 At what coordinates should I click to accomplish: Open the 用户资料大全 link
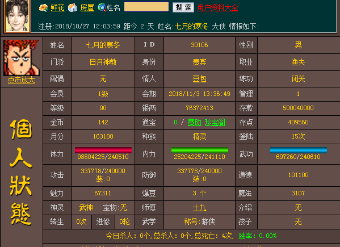(x=218, y=8)
